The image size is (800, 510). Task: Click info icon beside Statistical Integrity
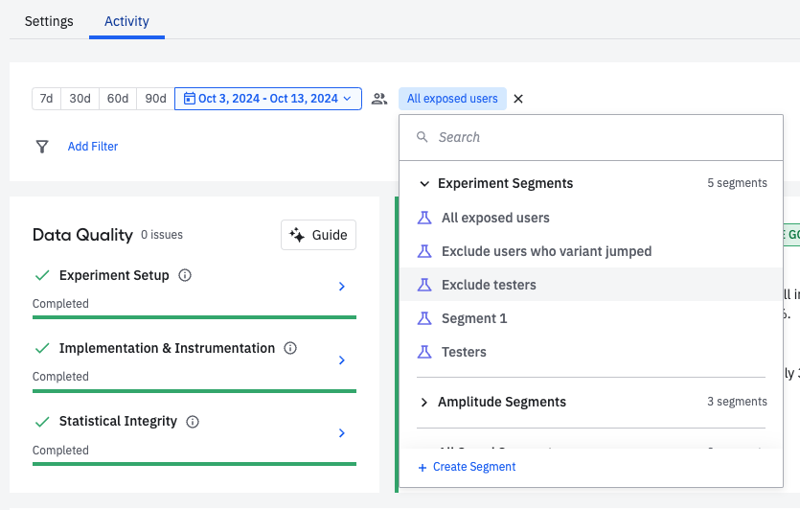pos(193,422)
